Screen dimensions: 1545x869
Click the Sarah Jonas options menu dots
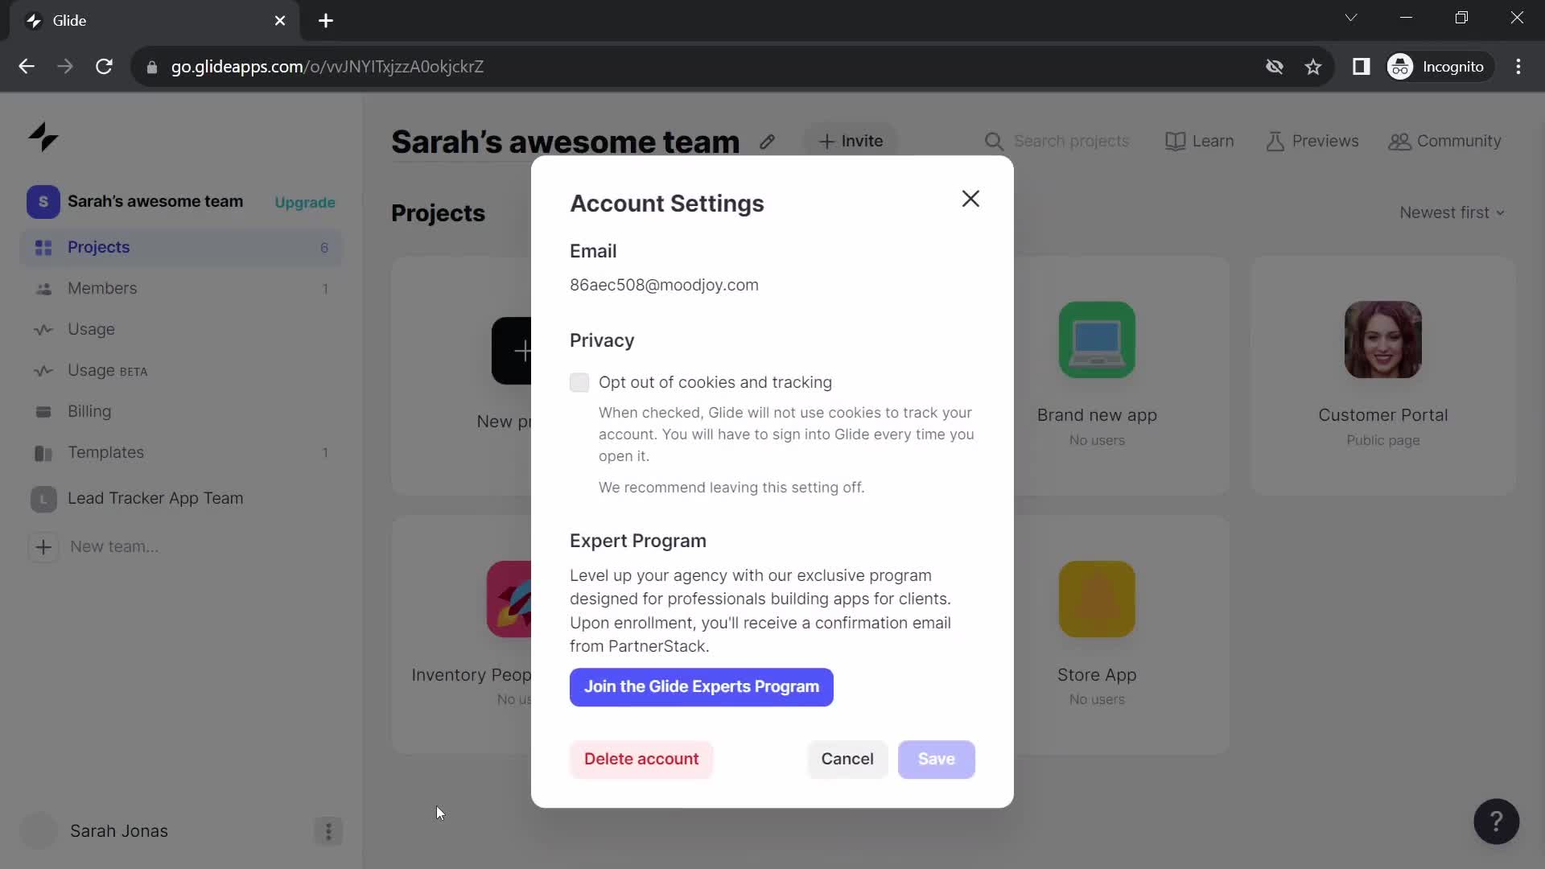328,831
